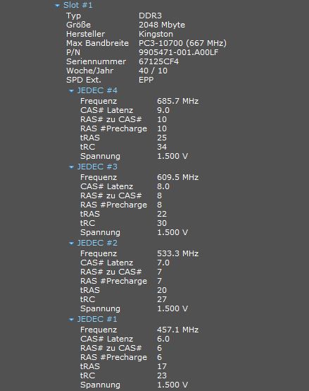This screenshot has height=391, width=309.
Task: Select the 685.7 MHz Frequenz value
Action: coord(178,101)
